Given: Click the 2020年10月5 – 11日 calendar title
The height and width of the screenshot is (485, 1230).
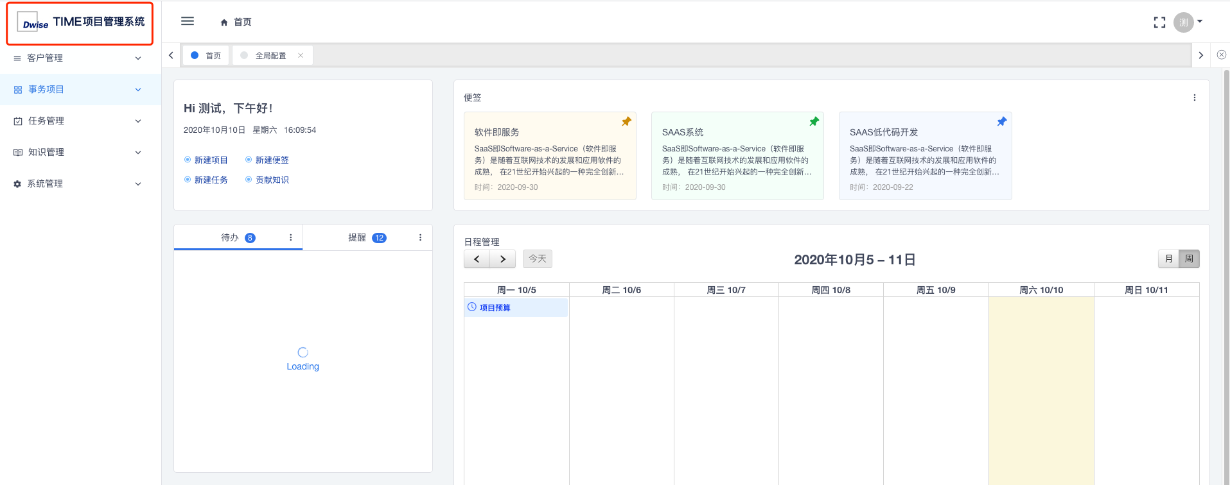Looking at the screenshot, I should (855, 260).
